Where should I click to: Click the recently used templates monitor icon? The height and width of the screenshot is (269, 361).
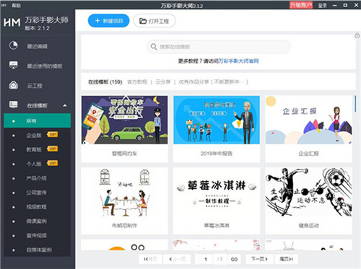[x=14, y=65]
